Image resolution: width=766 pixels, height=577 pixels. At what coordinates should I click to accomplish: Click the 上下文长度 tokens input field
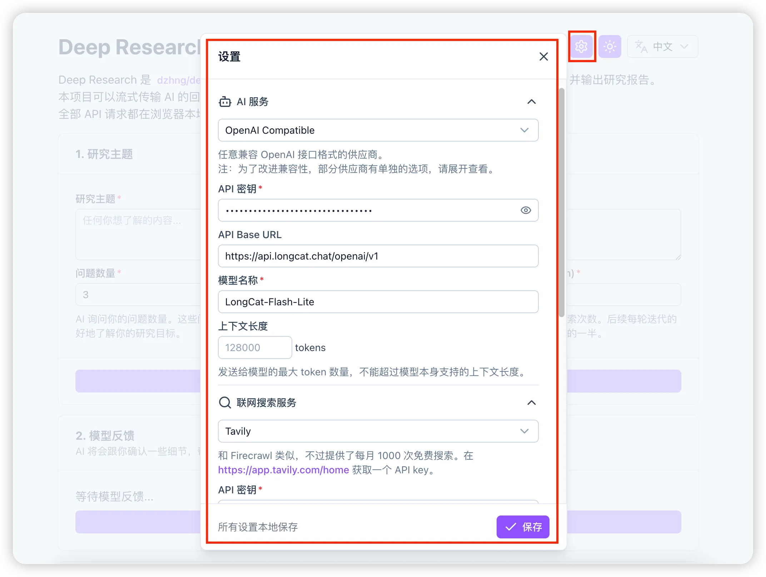pos(255,347)
